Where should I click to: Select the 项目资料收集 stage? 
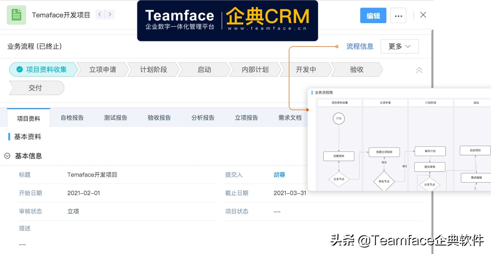[43, 69]
